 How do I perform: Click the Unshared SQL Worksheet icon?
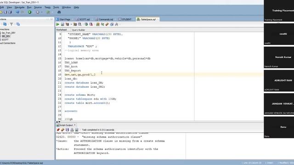(98, 24)
